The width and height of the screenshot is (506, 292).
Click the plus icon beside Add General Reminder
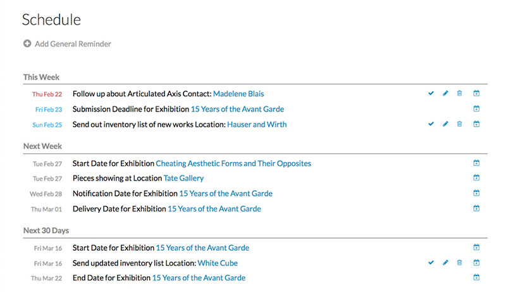tap(27, 44)
